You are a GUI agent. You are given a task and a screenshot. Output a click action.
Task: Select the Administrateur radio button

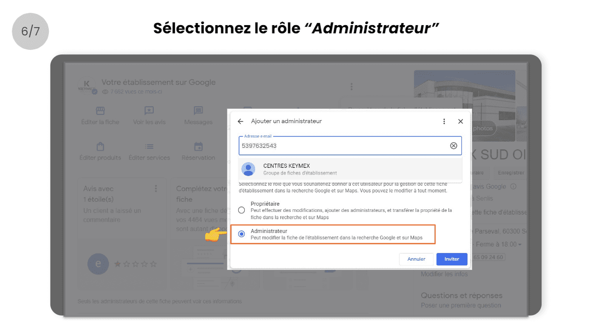pyautogui.click(x=242, y=234)
